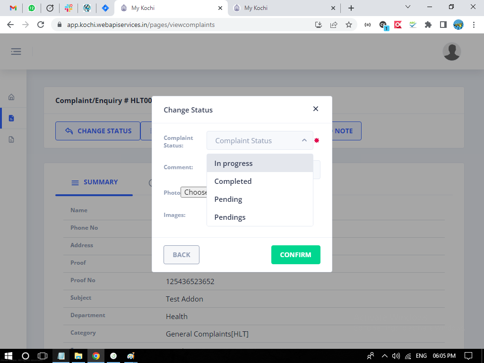Viewport: 484px width, 363px height.
Task: Open File Explorer from the taskbar
Action: [x=78, y=356]
